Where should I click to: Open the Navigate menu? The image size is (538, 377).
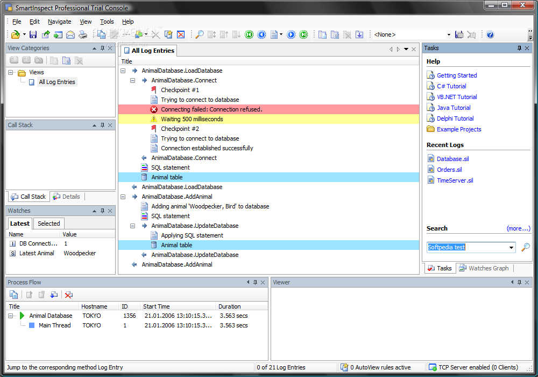coord(59,22)
